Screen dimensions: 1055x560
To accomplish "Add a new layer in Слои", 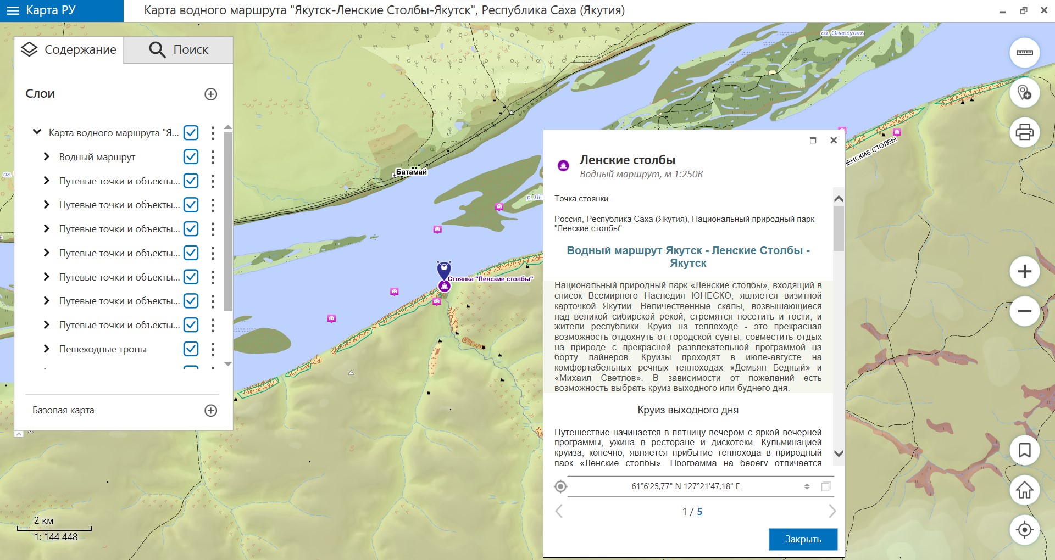I will pyautogui.click(x=210, y=94).
